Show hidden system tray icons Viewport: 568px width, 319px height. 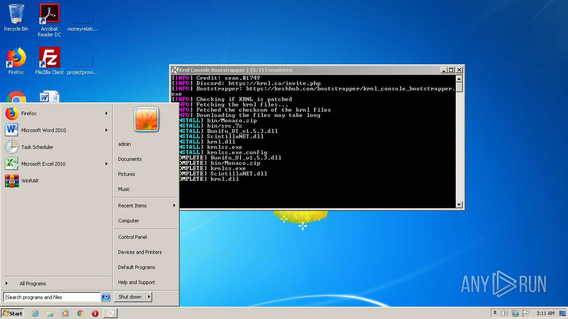click(495, 313)
